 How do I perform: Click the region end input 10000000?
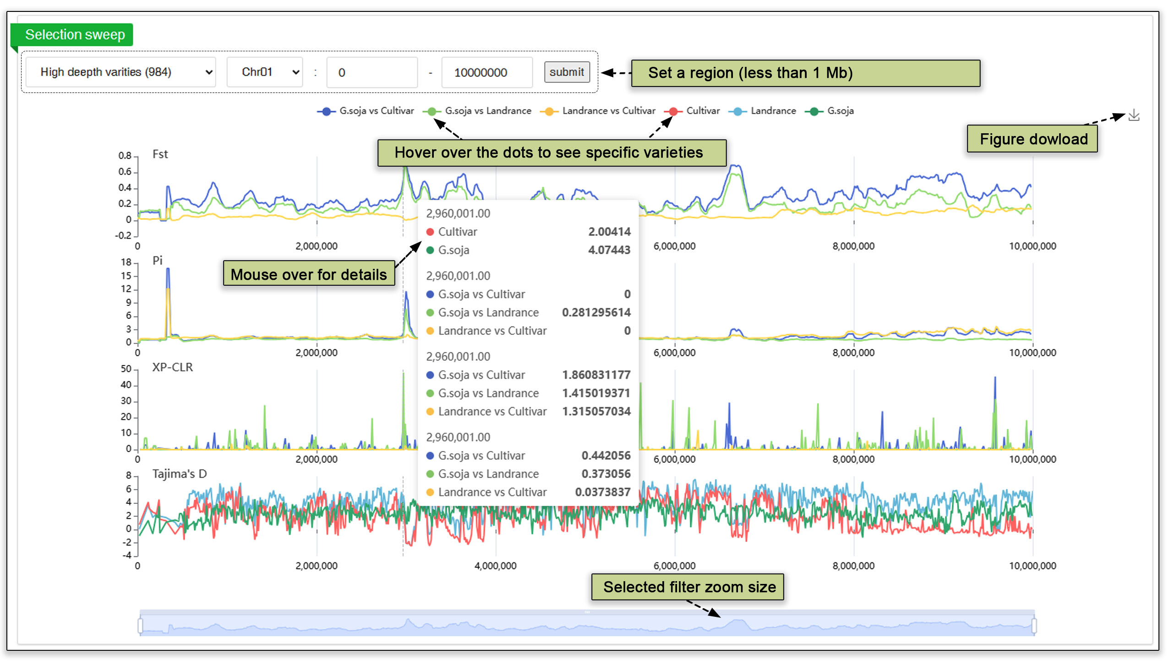coord(486,72)
